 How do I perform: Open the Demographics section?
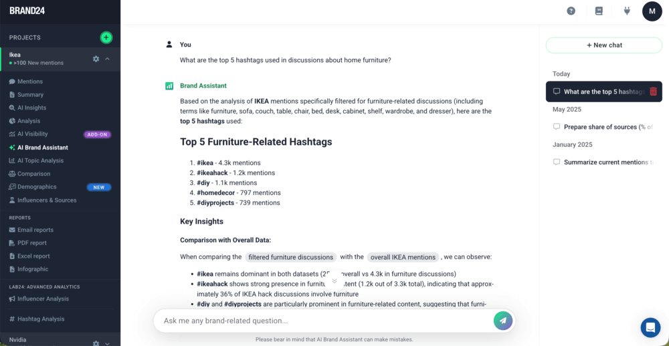pos(37,187)
